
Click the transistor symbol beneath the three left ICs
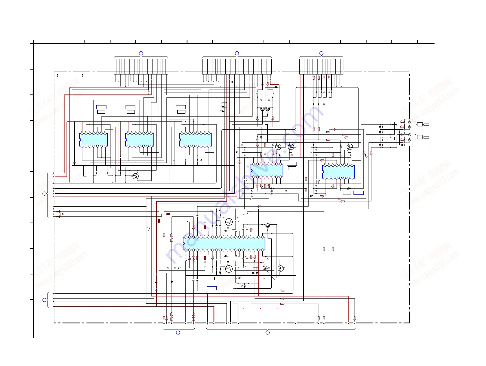click(x=135, y=176)
